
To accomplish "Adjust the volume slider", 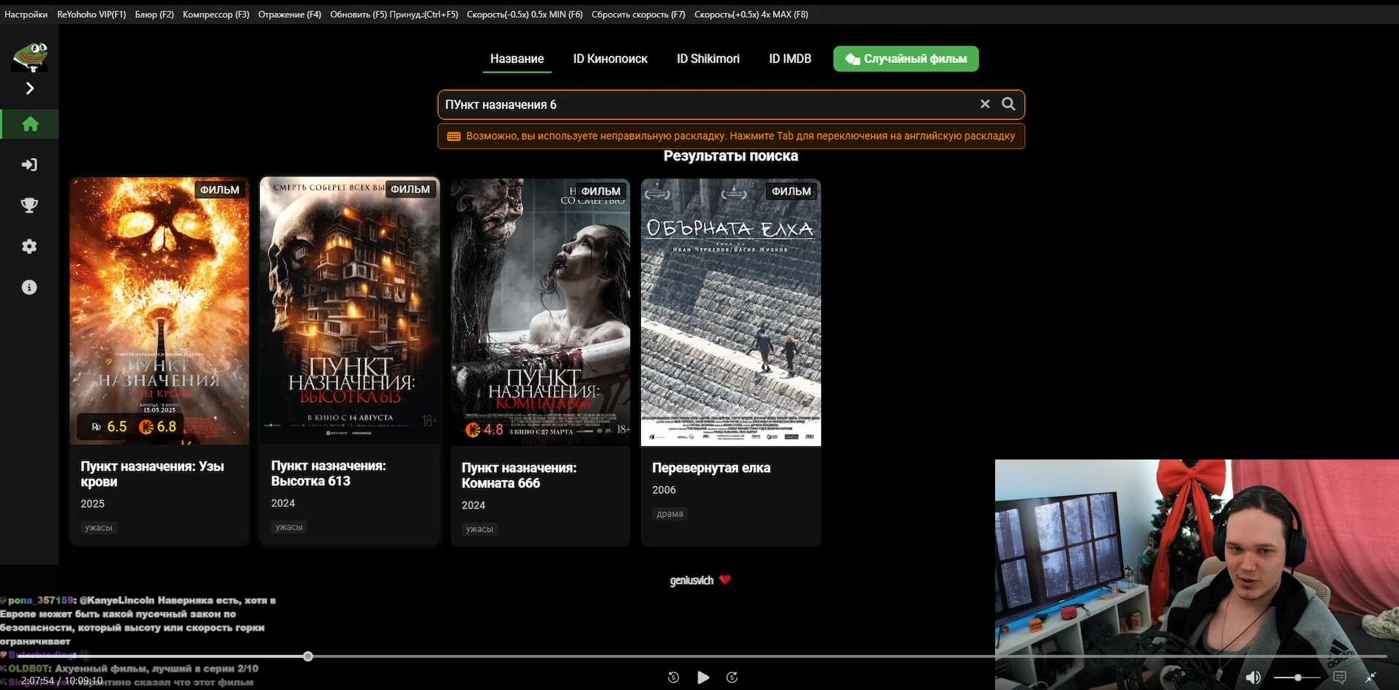I will (x=1297, y=678).
